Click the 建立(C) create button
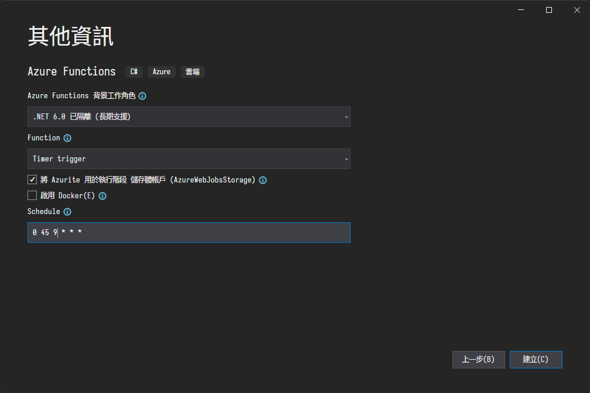590x393 pixels. [536, 360]
